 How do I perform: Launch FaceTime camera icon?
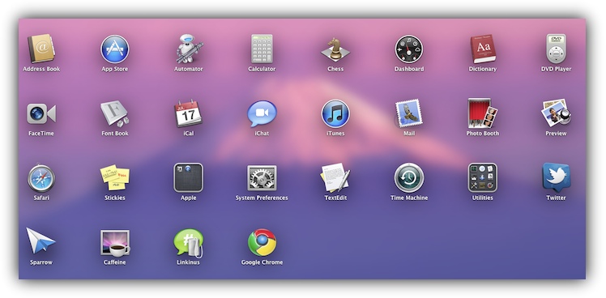point(41,113)
